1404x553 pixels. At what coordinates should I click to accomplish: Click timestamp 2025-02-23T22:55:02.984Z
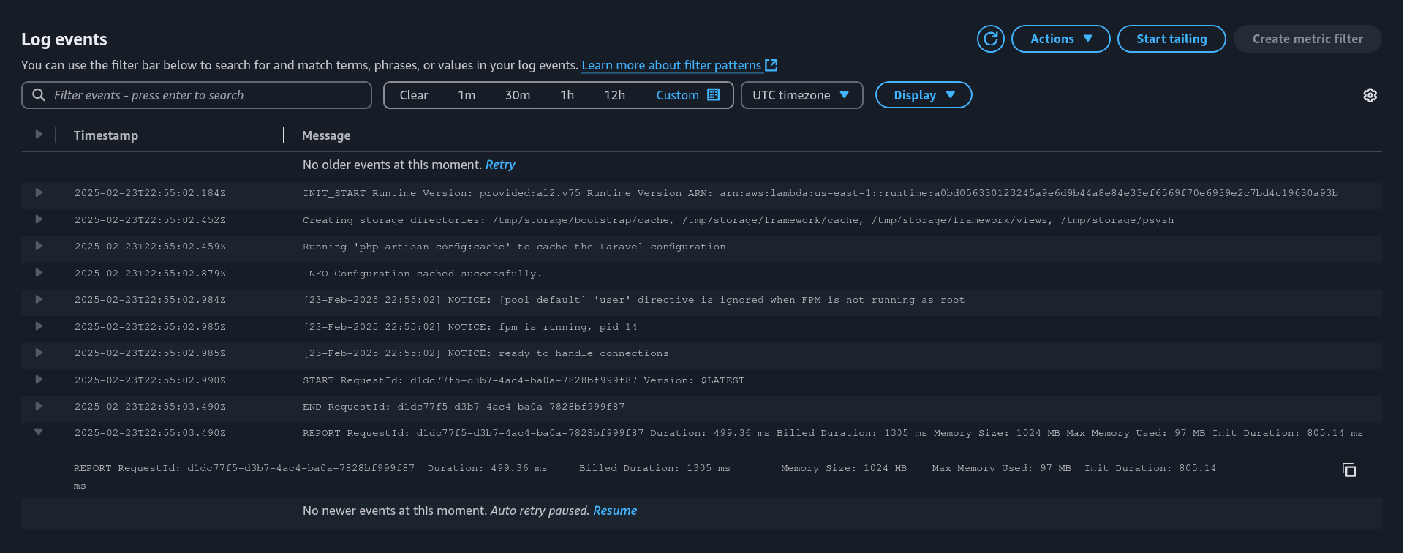(x=150, y=300)
